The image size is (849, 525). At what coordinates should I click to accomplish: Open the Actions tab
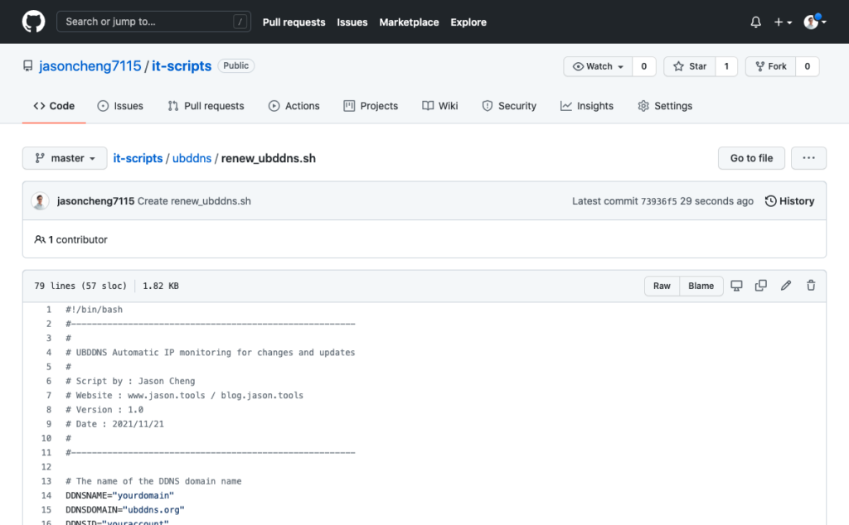[x=294, y=106]
